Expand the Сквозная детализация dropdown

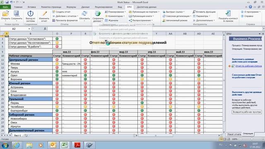click(190, 16)
